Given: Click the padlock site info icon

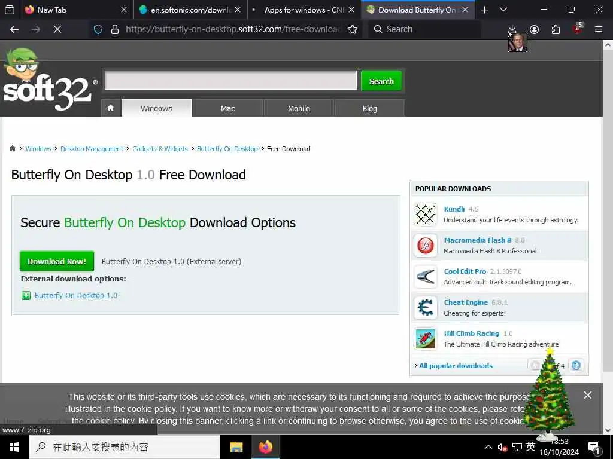Looking at the screenshot, I should (114, 29).
